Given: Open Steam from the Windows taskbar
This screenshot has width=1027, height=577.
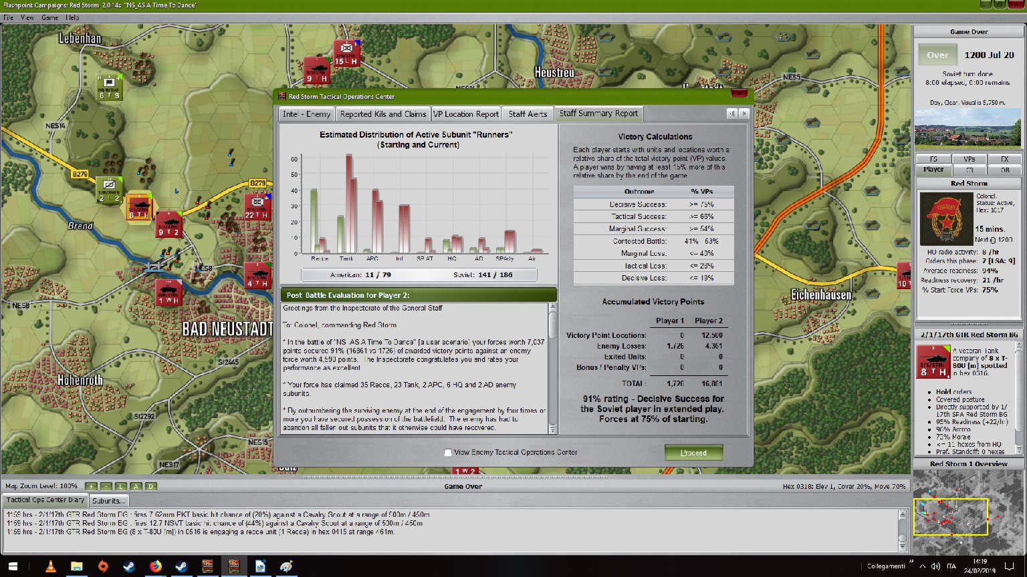Looking at the screenshot, I should click(x=129, y=566).
